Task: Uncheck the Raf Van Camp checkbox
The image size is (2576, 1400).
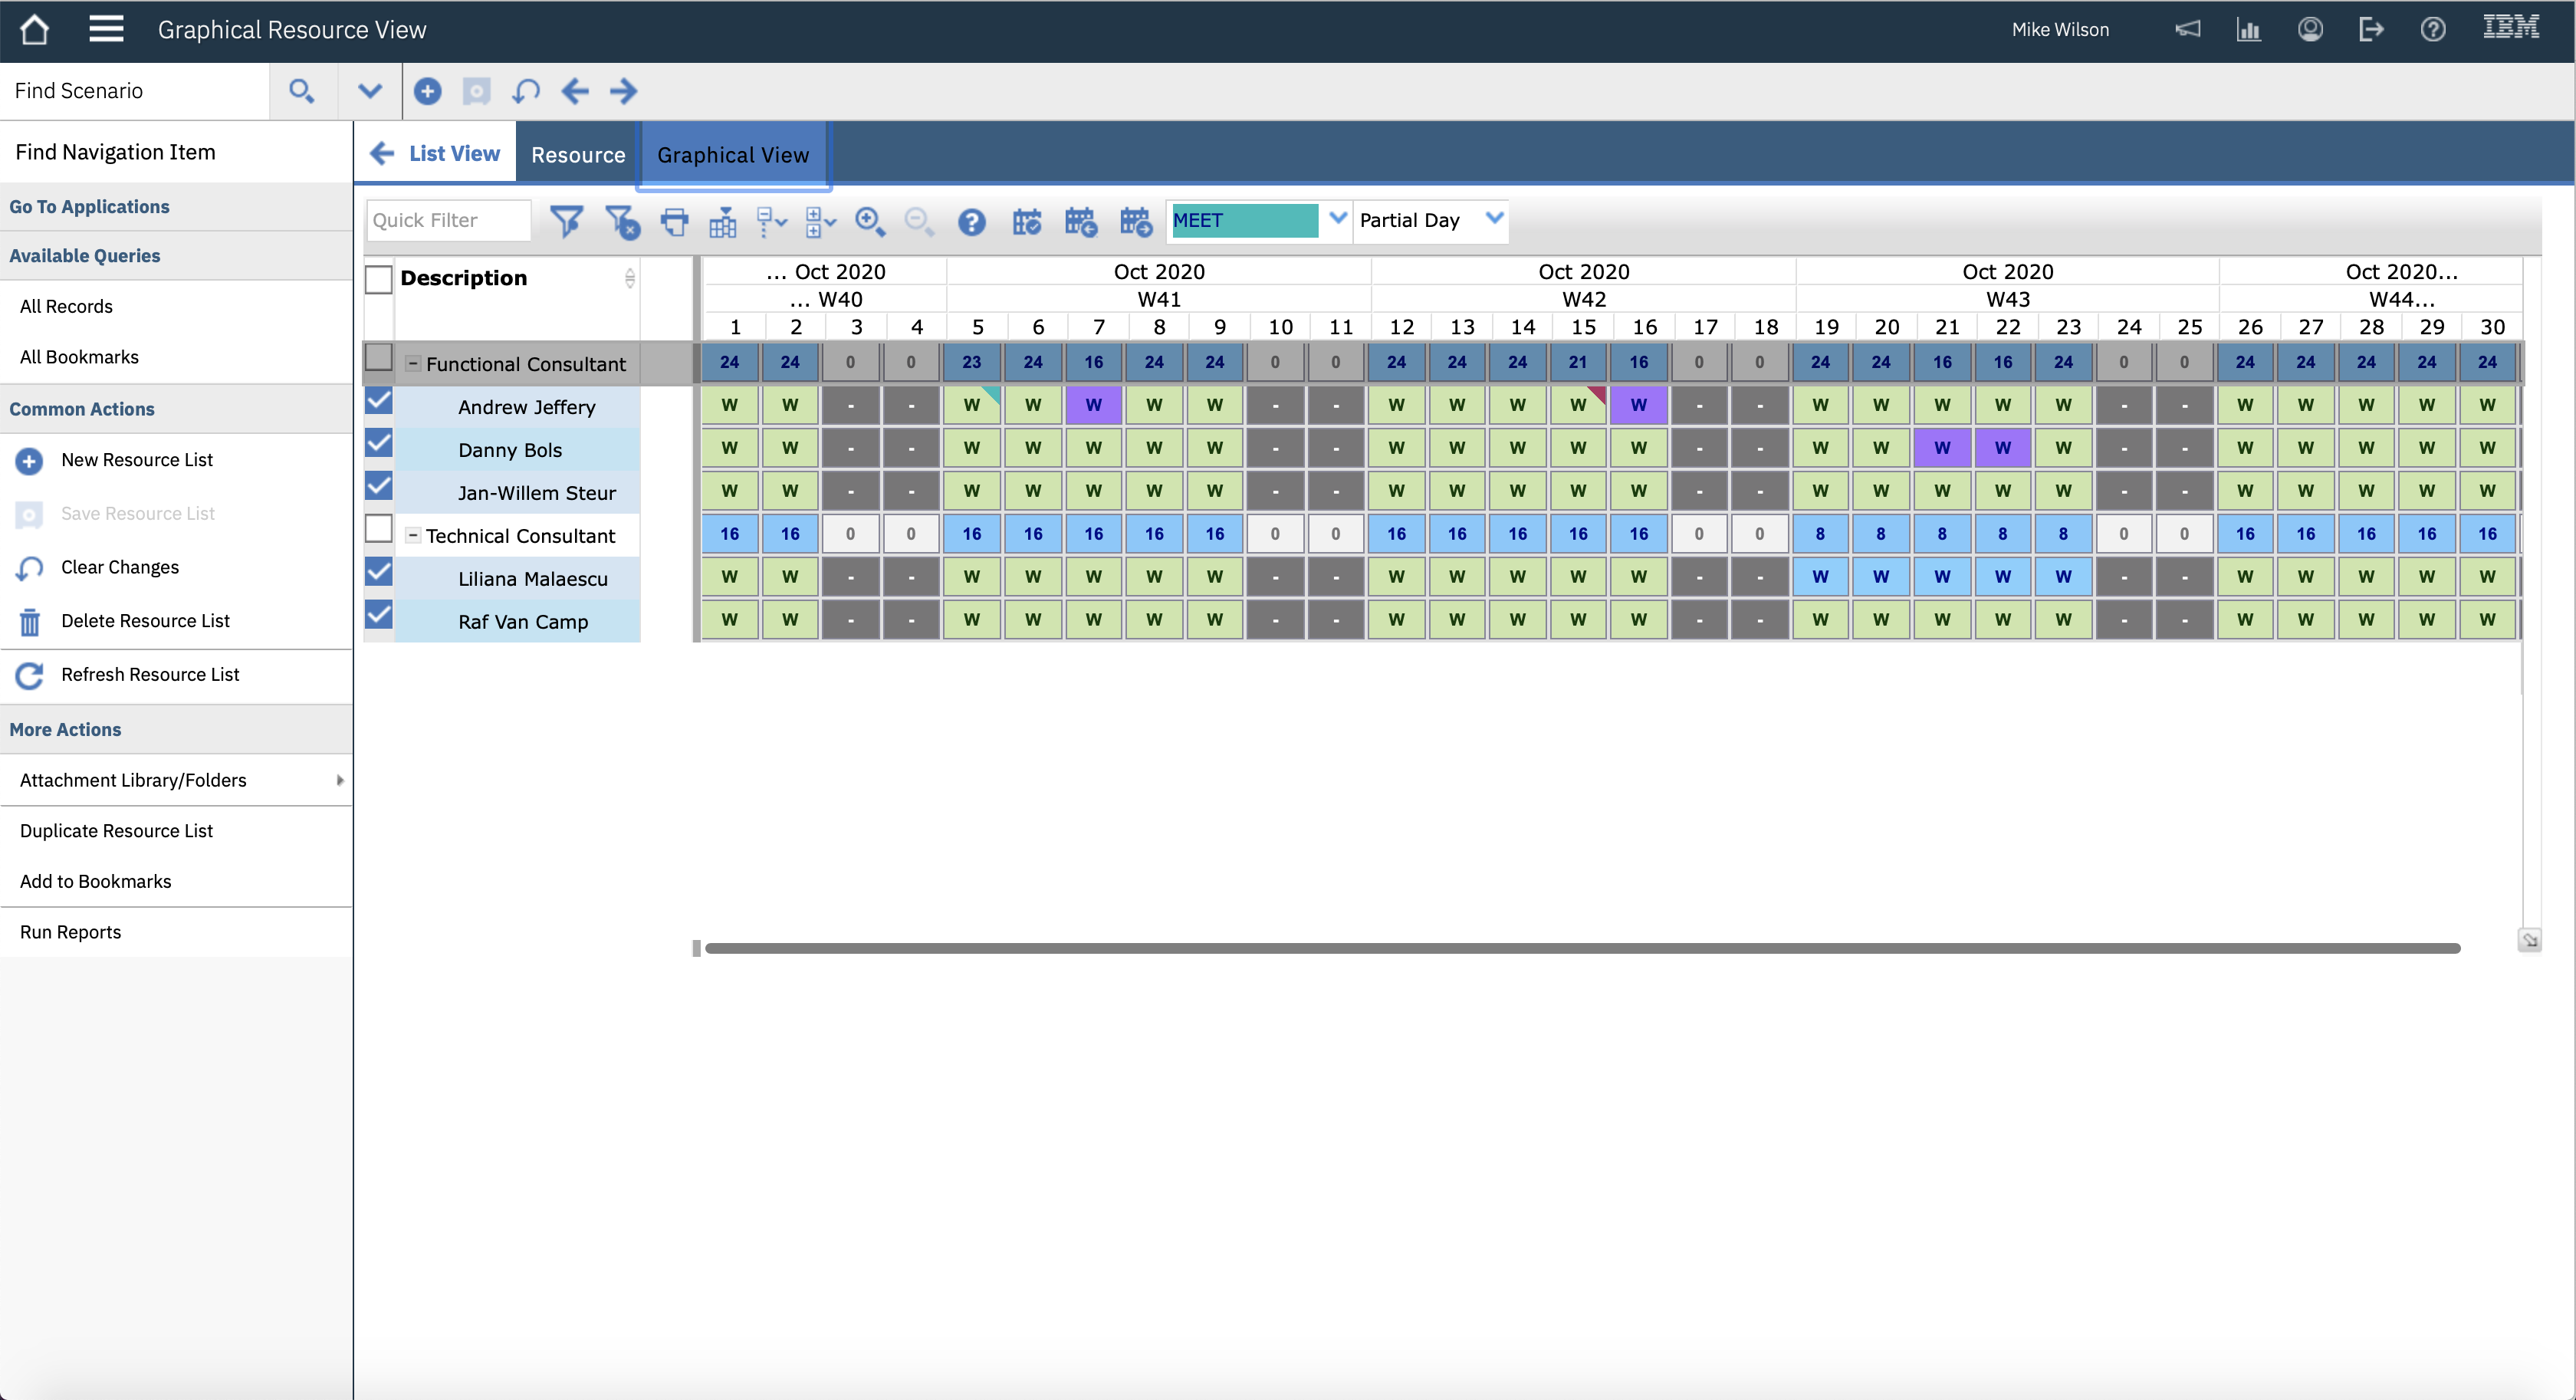Action: [379, 615]
